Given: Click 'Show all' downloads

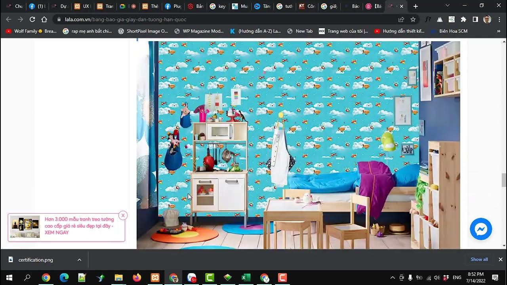Looking at the screenshot, I should (x=479, y=259).
